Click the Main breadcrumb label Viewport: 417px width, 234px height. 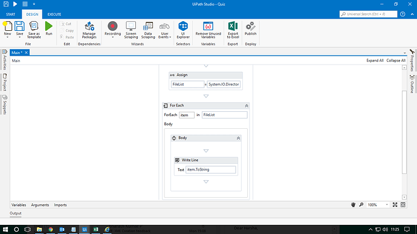pyautogui.click(x=16, y=60)
